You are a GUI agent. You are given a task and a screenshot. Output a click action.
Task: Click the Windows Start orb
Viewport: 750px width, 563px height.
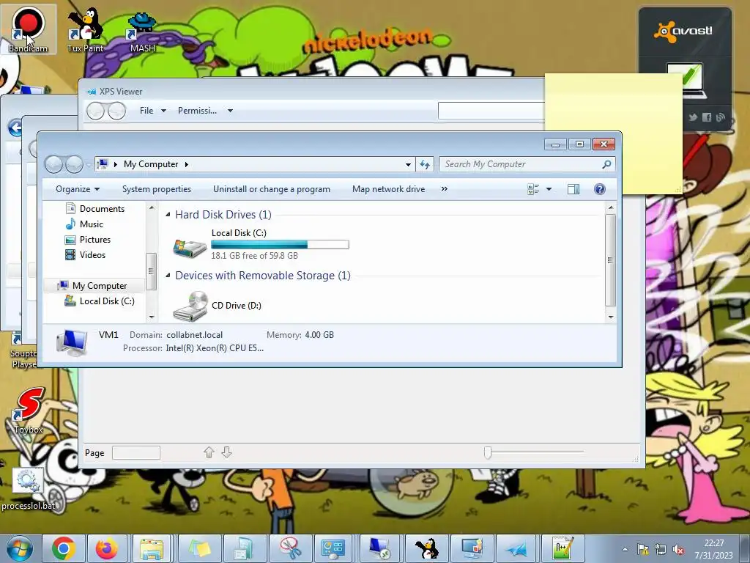click(x=20, y=548)
